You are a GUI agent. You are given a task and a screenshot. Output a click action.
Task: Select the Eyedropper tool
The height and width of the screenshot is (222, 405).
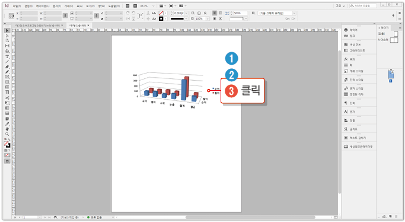pyautogui.click(x=7, y=124)
